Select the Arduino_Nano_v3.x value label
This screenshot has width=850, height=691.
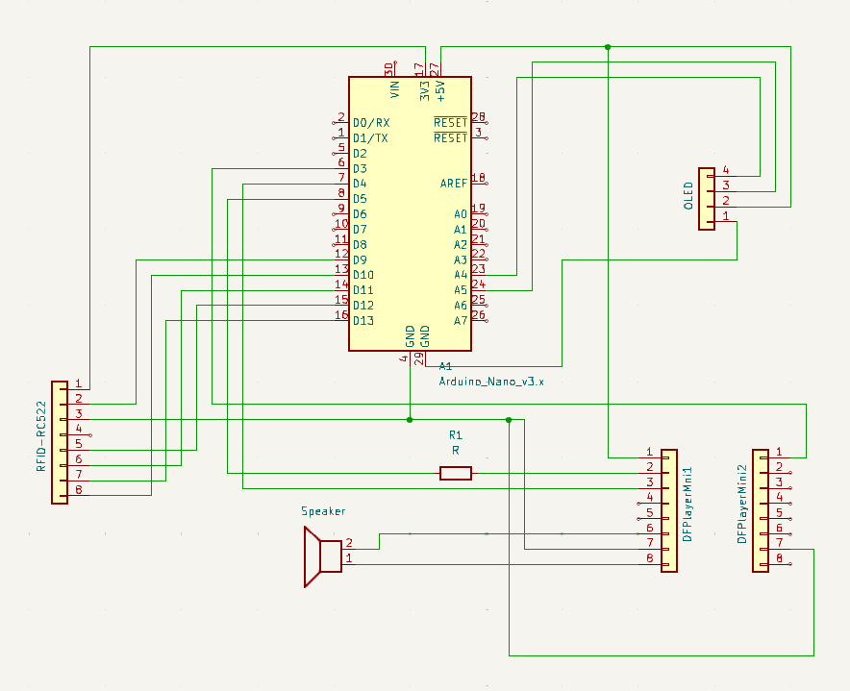(x=491, y=382)
